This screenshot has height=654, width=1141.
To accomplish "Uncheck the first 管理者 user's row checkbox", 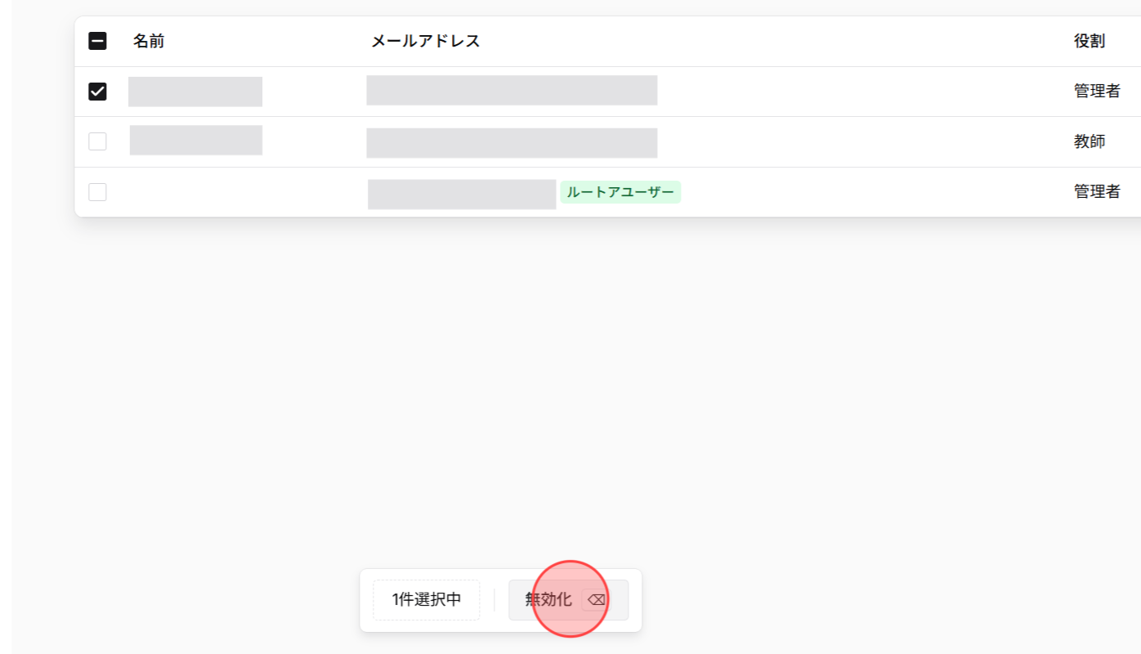I will 97,92.
